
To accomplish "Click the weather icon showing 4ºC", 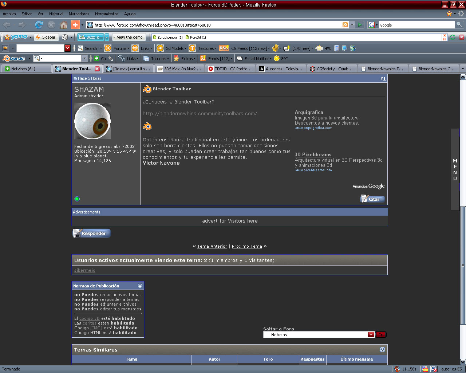I will tap(319, 48).
